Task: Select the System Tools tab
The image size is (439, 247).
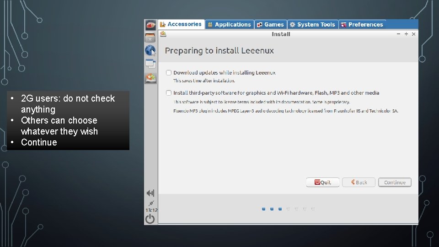Action: click(x=313, y=25)
